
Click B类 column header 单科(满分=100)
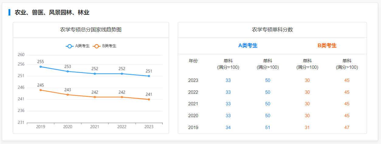pyautogui.click(x=307, y=64)
